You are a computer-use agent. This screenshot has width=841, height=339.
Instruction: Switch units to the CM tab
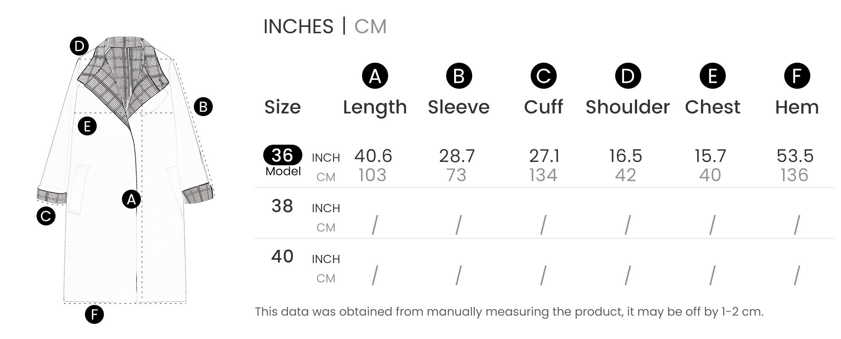click(x=370, y=26)
